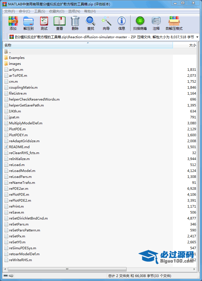This screenshot has height=281, width=202.
Task: Select helperCheckReservedWords.m file
Action: point(34,99)
